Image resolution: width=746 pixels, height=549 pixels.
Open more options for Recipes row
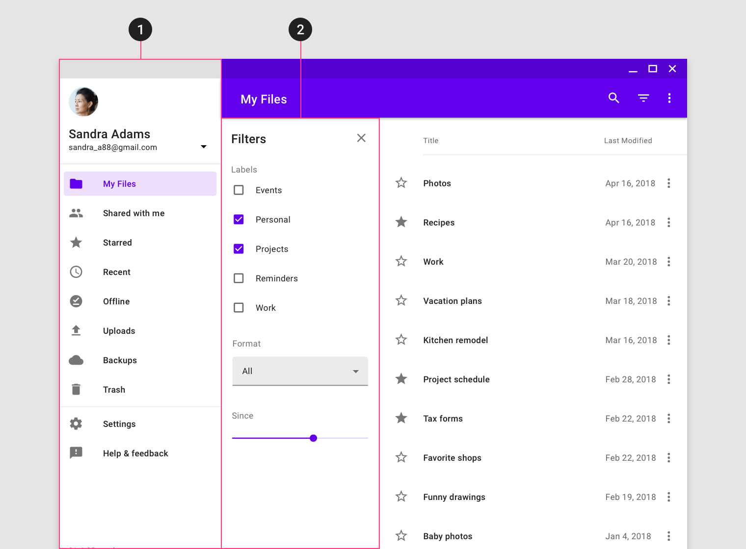point(669,223)
